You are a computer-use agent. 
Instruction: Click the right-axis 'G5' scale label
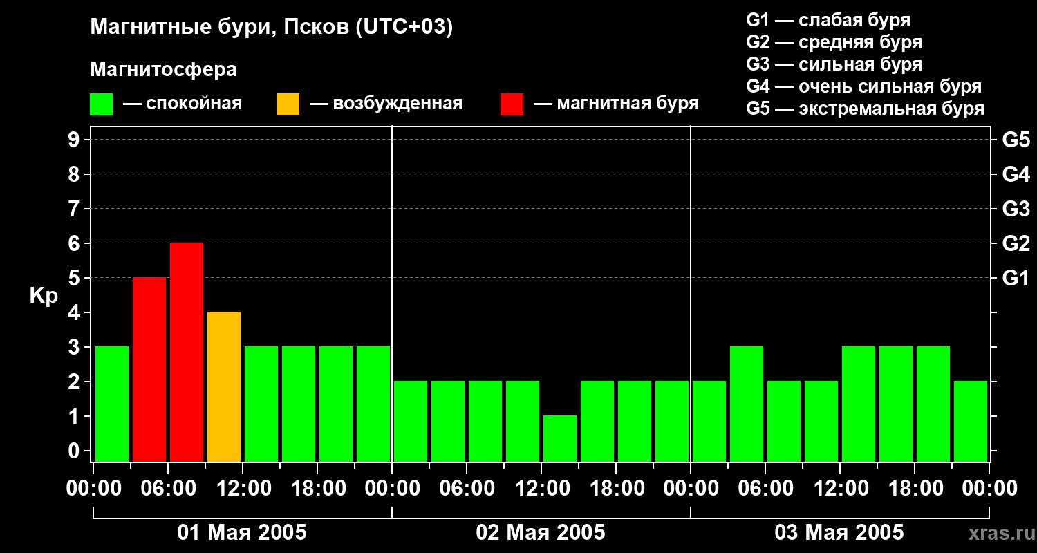[1016, 140]
